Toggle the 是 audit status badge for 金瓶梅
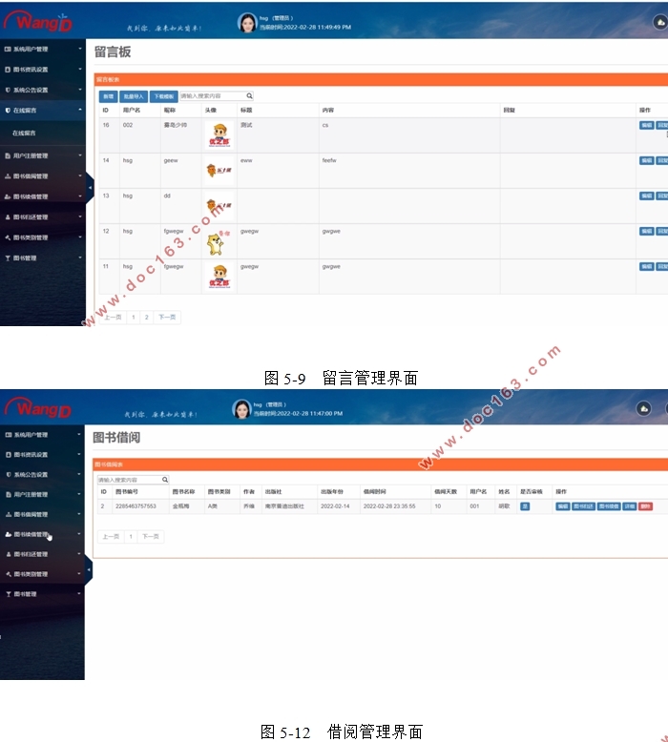 pyautogui.click(x=525, y=506)
